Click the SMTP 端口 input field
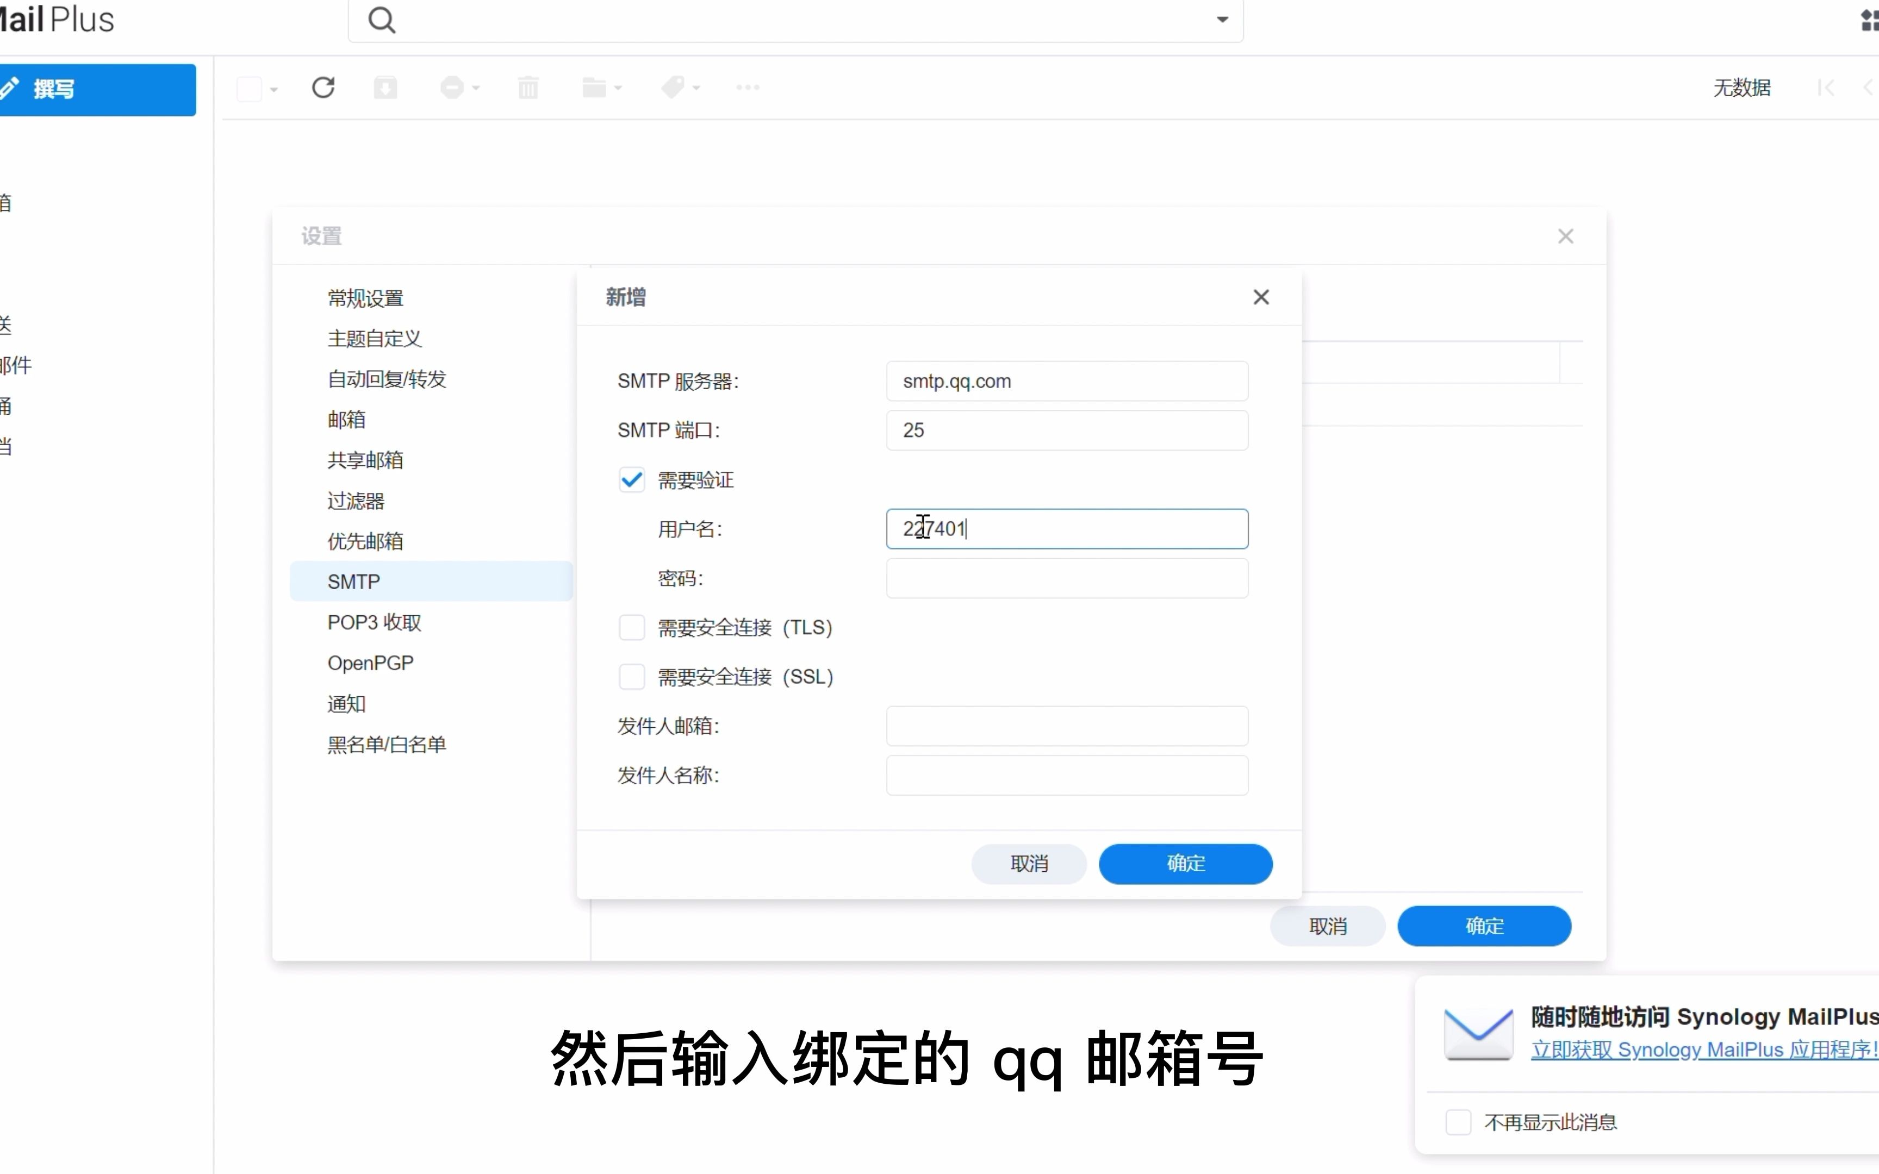The image size is (1879, 1174). click(x=1068, y=430)
